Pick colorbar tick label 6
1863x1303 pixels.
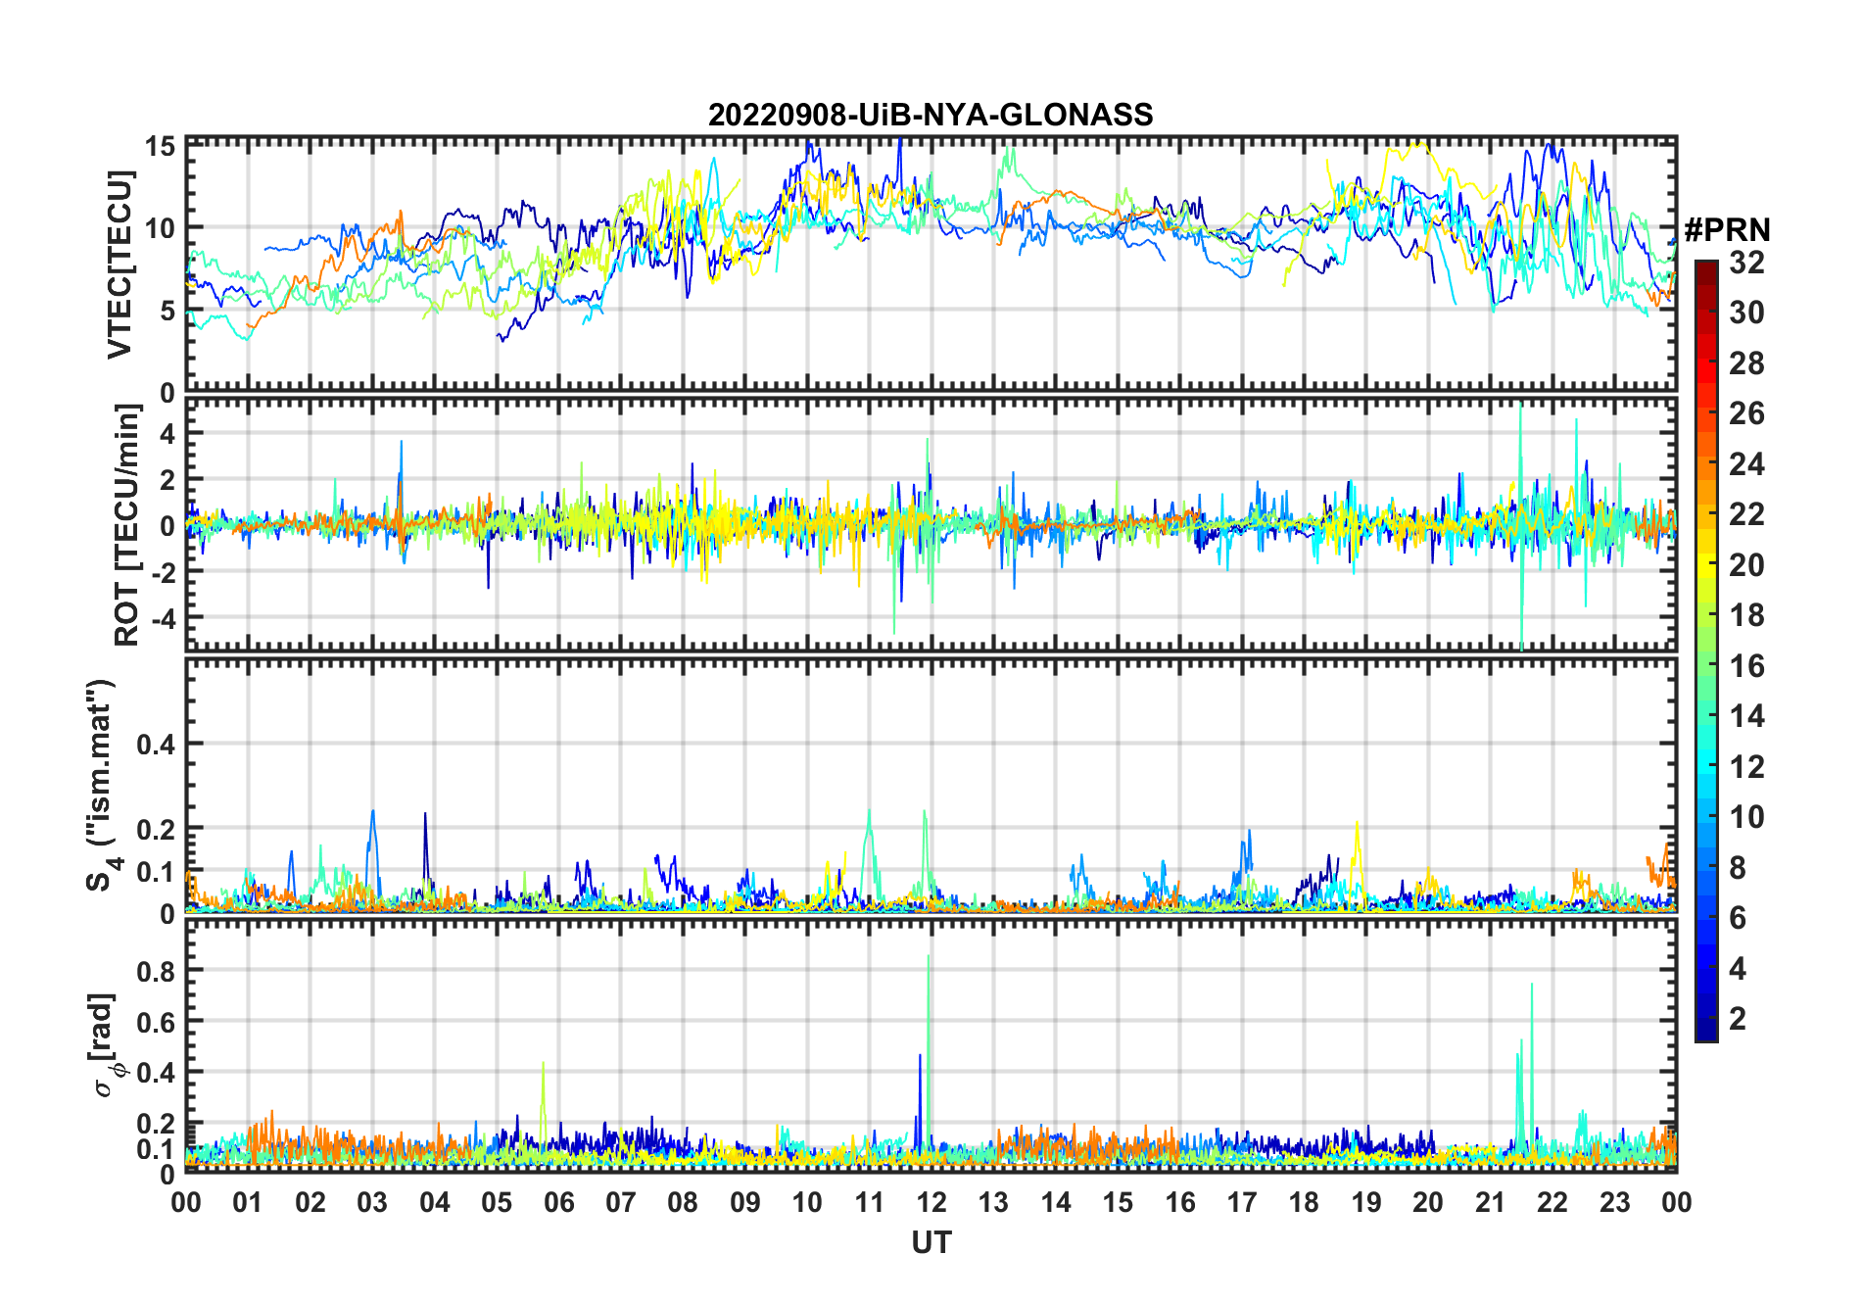tap(1739, 918)
